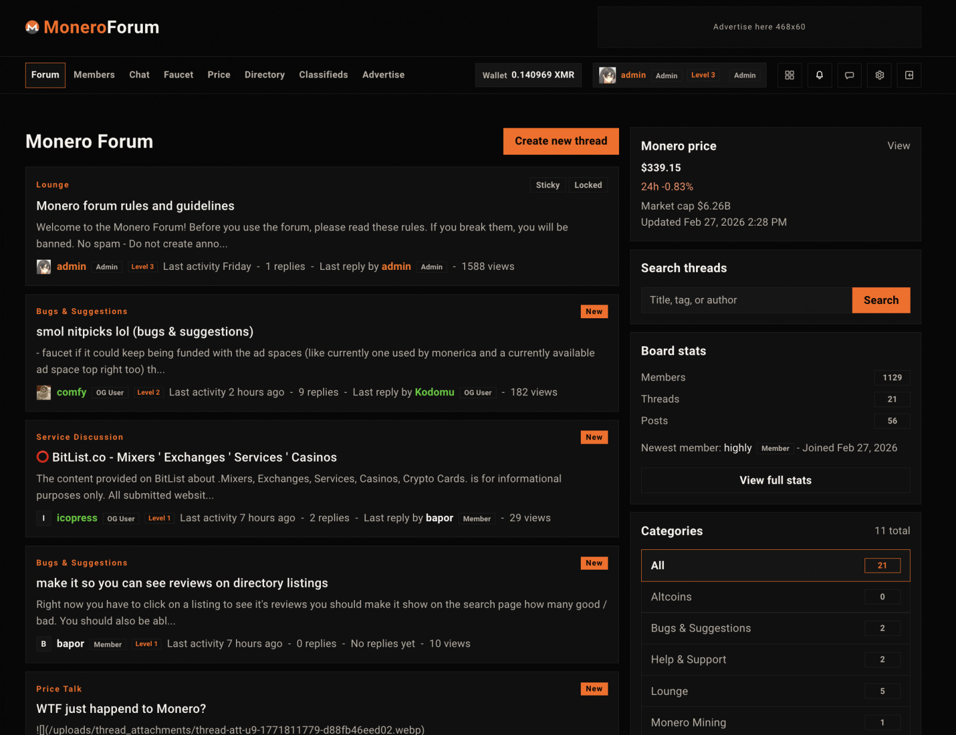Filter by Bugs & Suggestions category

(x=775, y=628)
